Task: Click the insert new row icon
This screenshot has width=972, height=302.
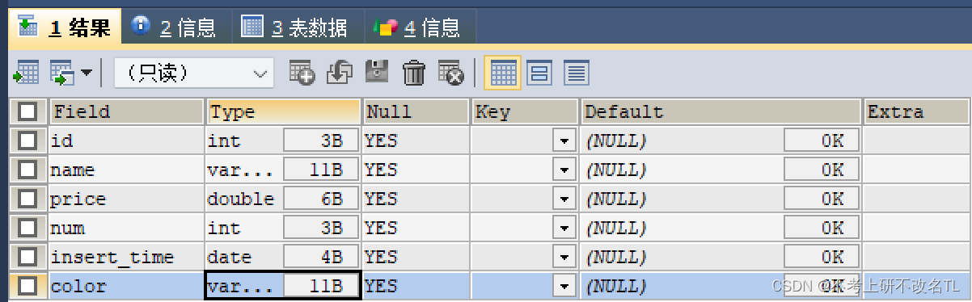Action: tap(302, 73)
